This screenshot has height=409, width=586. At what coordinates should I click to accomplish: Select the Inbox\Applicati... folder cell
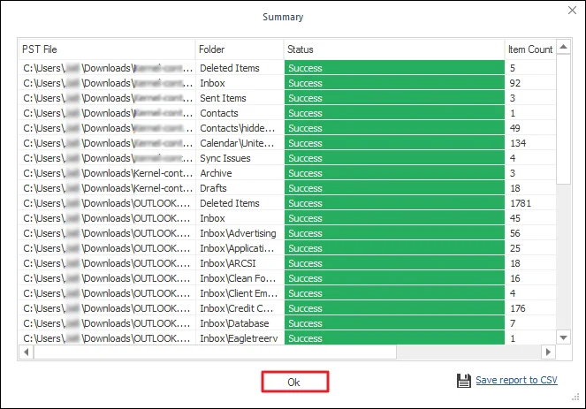point(240,248)
